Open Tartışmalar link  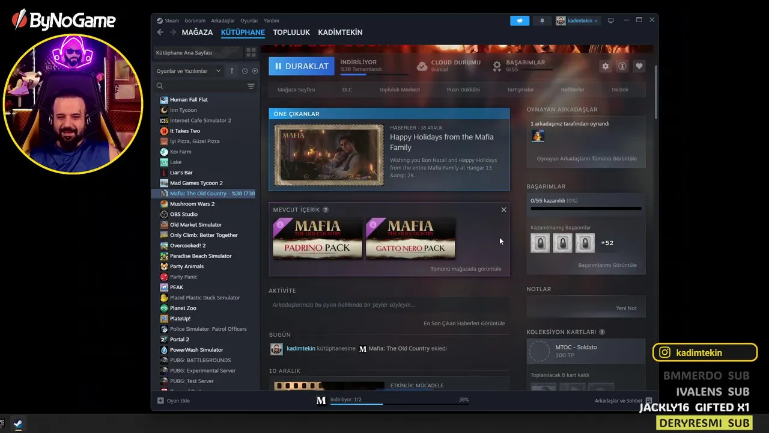click(x=520, y=90)
